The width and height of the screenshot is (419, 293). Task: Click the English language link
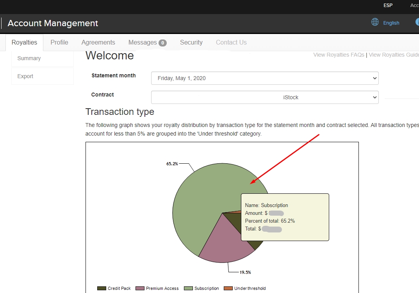pos(391,23)
